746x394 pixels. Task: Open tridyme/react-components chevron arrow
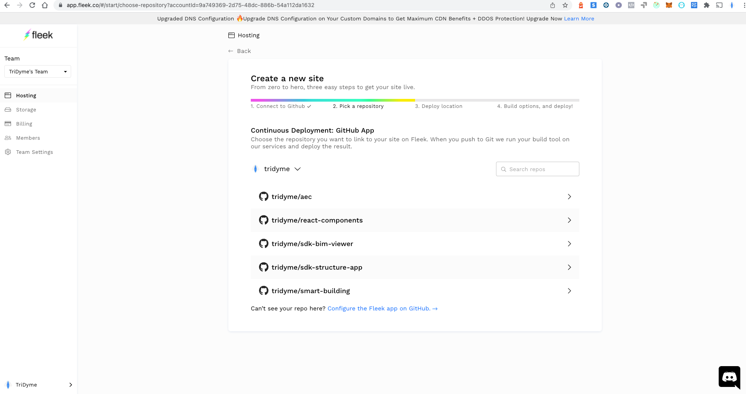[x=569, y=220]
